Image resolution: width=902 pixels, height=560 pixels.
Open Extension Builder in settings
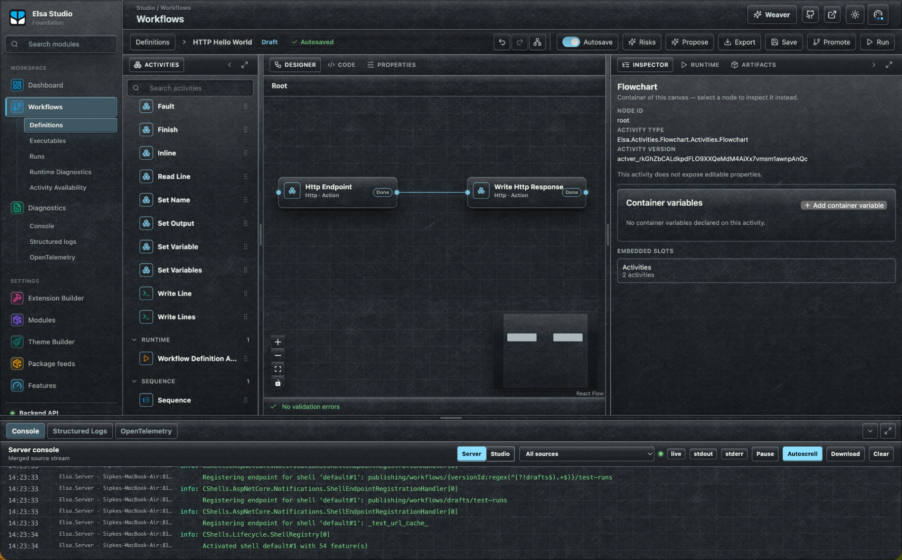pos(61,298)
